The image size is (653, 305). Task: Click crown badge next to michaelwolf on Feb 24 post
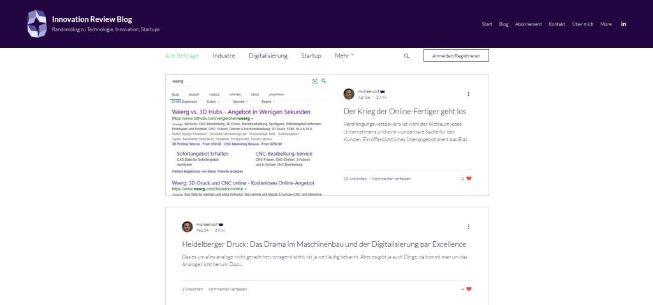[x=221, y=224]
